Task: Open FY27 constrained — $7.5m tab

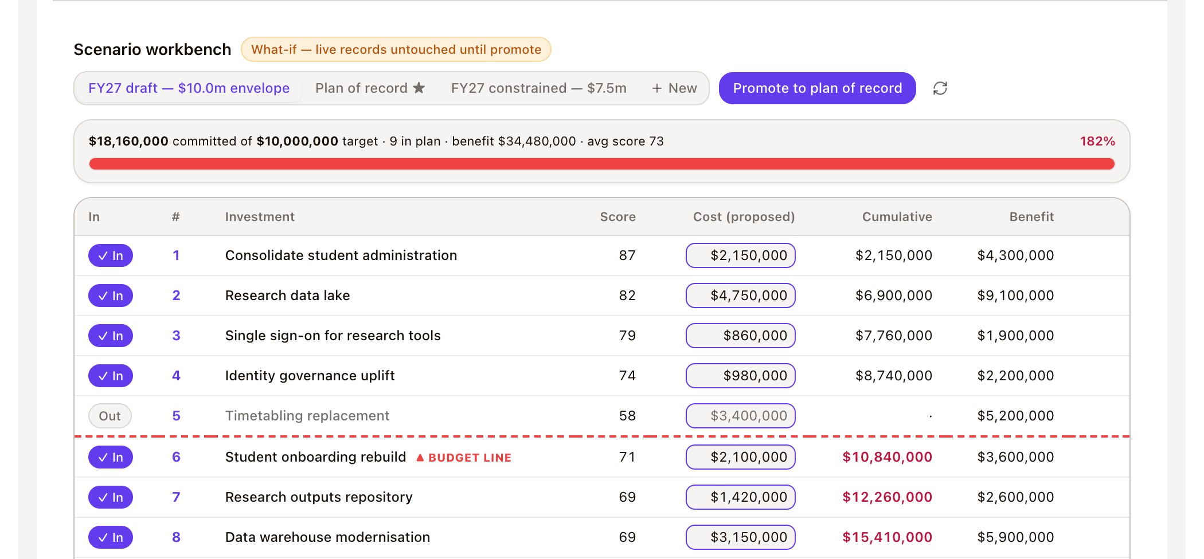Action: point(538,88)
